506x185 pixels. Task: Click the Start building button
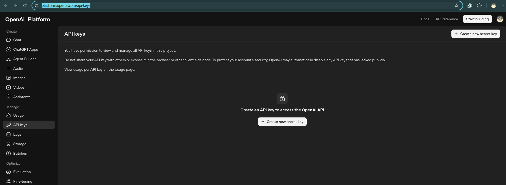[x=477, y=19]
